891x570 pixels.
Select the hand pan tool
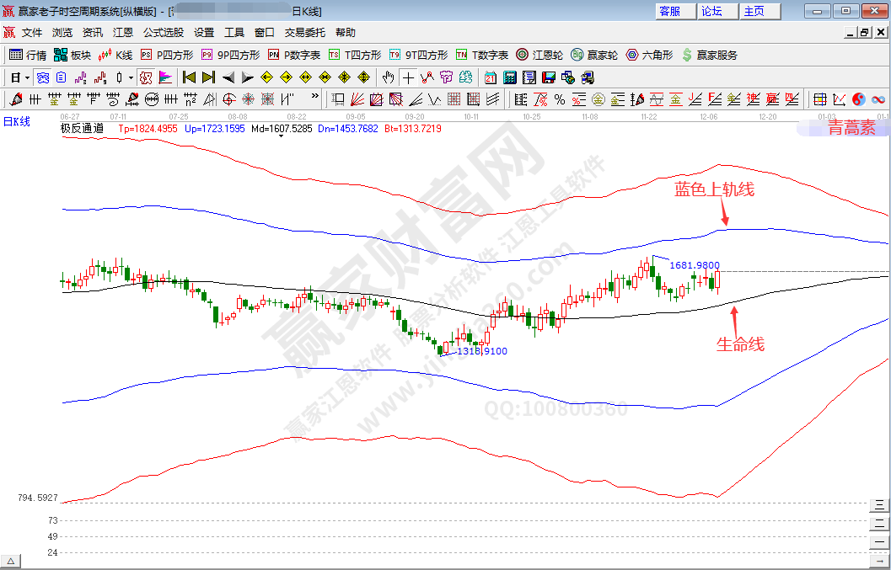388,77
